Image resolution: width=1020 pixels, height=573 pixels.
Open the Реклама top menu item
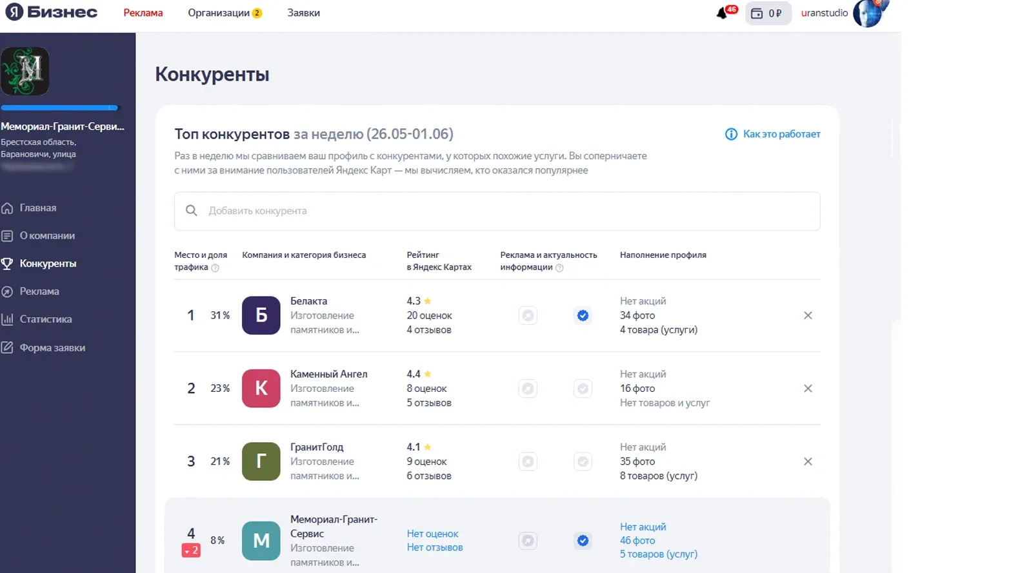click(143, 13)
